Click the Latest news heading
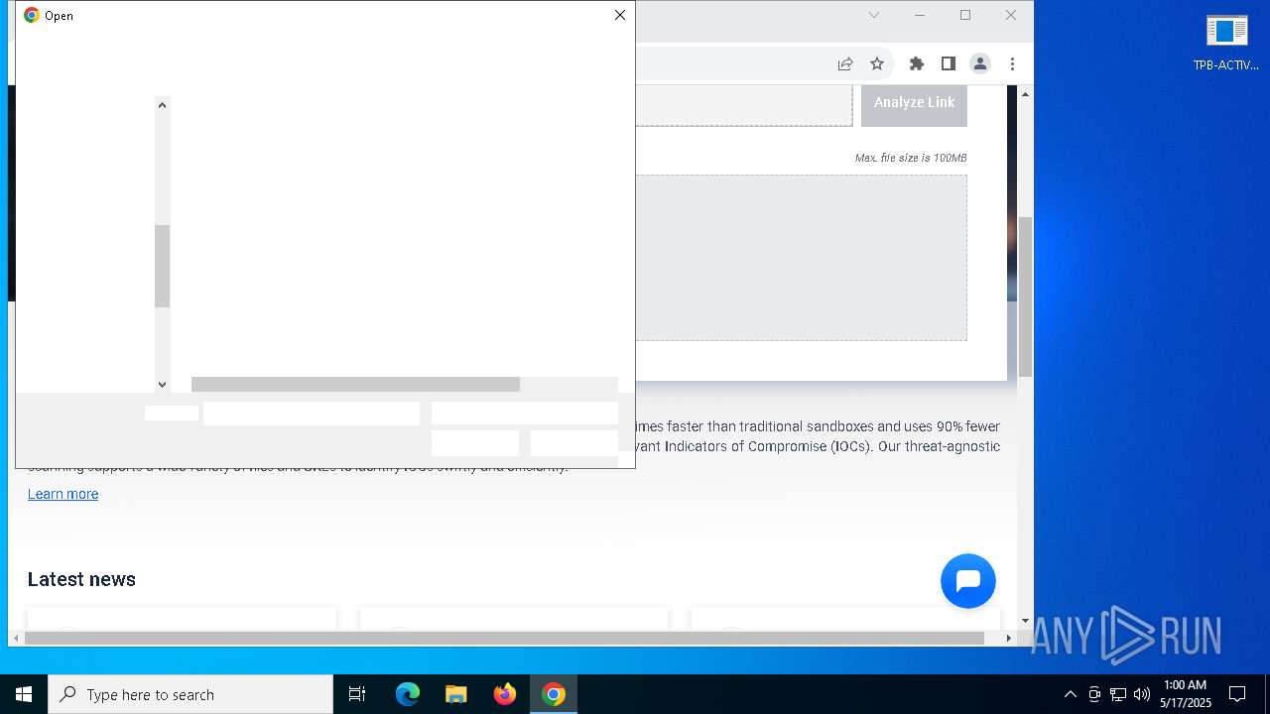The height and width of the screenshot is (714, 1270). pos(81,579)
